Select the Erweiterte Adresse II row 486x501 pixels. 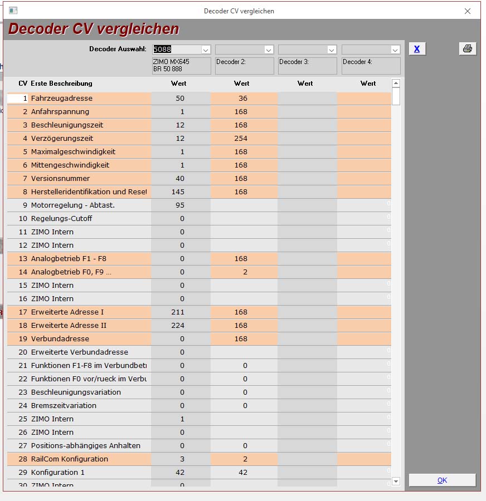(199, 326)
